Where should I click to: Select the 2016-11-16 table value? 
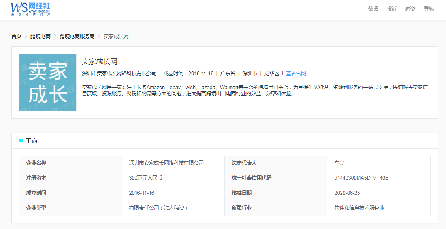141,193
